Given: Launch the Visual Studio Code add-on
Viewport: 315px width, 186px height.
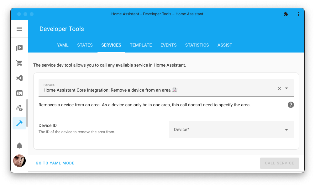Looking at the screenshot, I should [x=19, y=78].
